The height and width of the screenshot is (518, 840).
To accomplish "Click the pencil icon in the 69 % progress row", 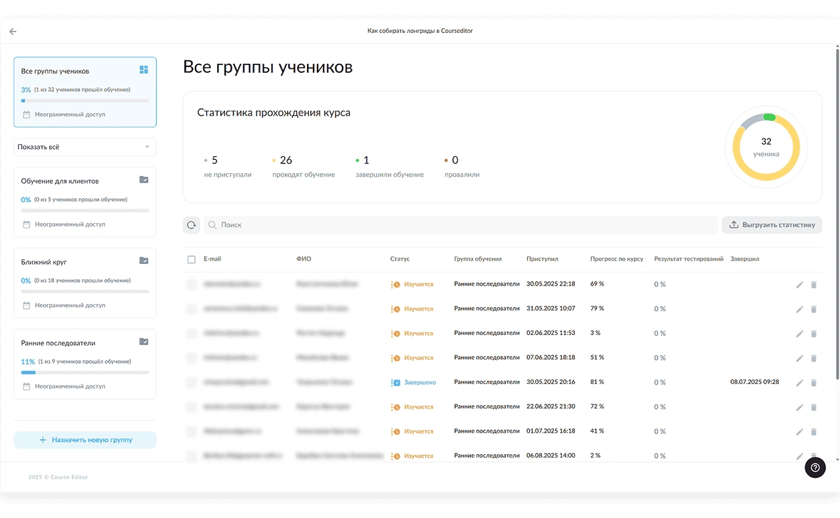I will 799,285.
